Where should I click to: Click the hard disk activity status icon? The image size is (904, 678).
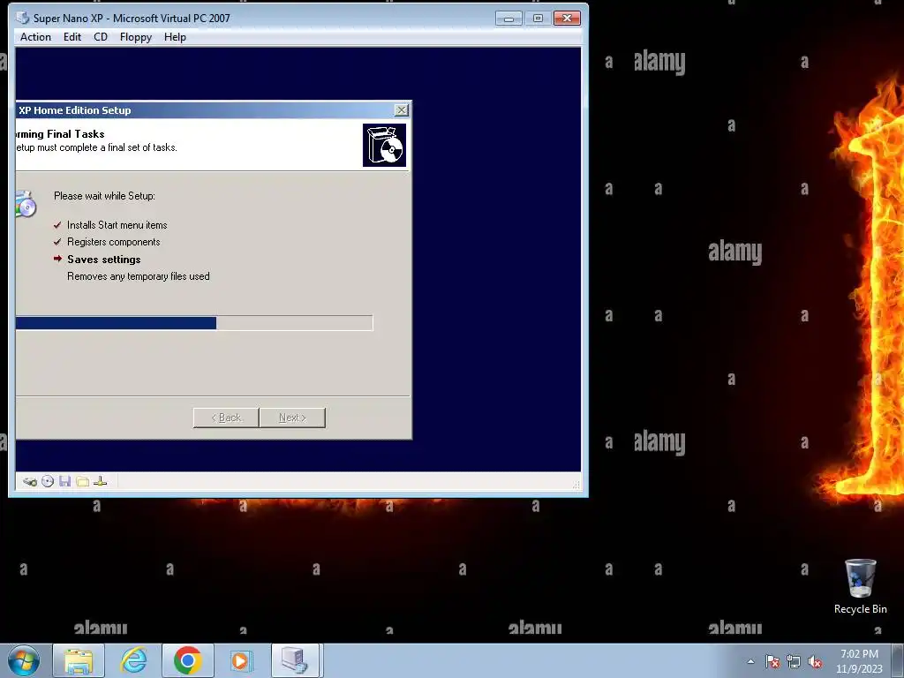30,481
